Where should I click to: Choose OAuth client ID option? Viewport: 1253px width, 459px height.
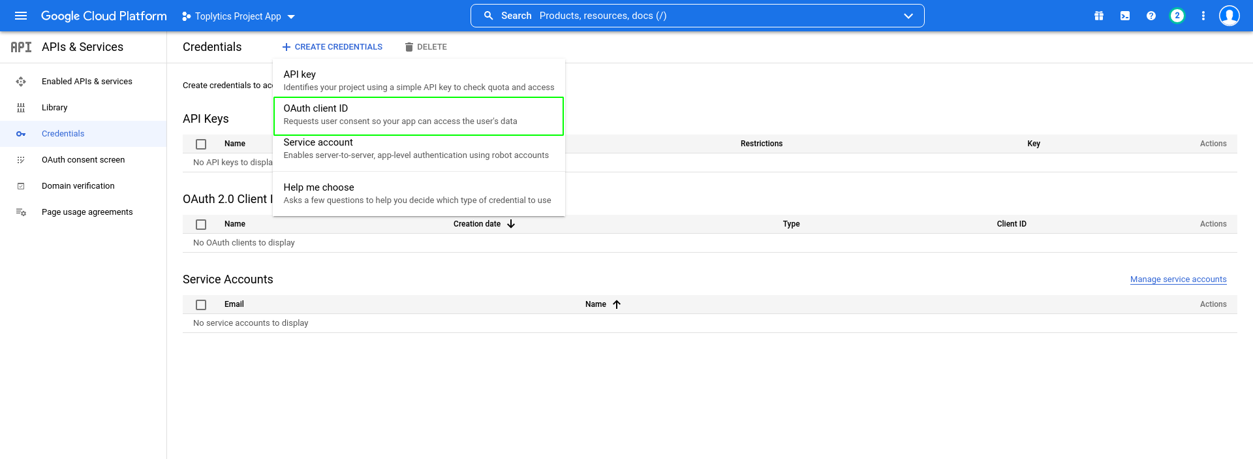point(419,116)
